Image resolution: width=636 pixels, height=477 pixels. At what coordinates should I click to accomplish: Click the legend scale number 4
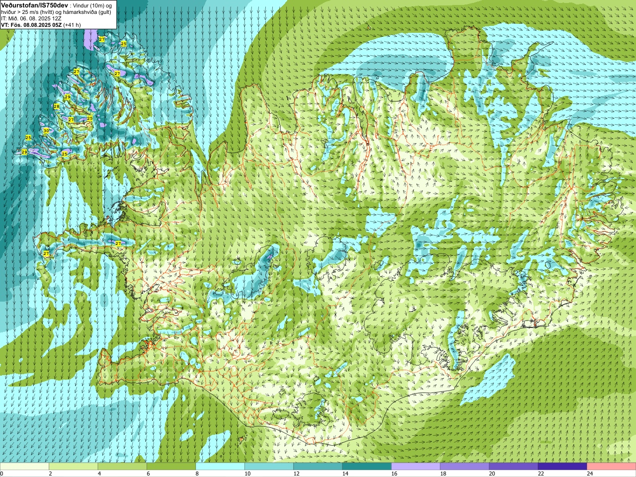coord(99,474)
